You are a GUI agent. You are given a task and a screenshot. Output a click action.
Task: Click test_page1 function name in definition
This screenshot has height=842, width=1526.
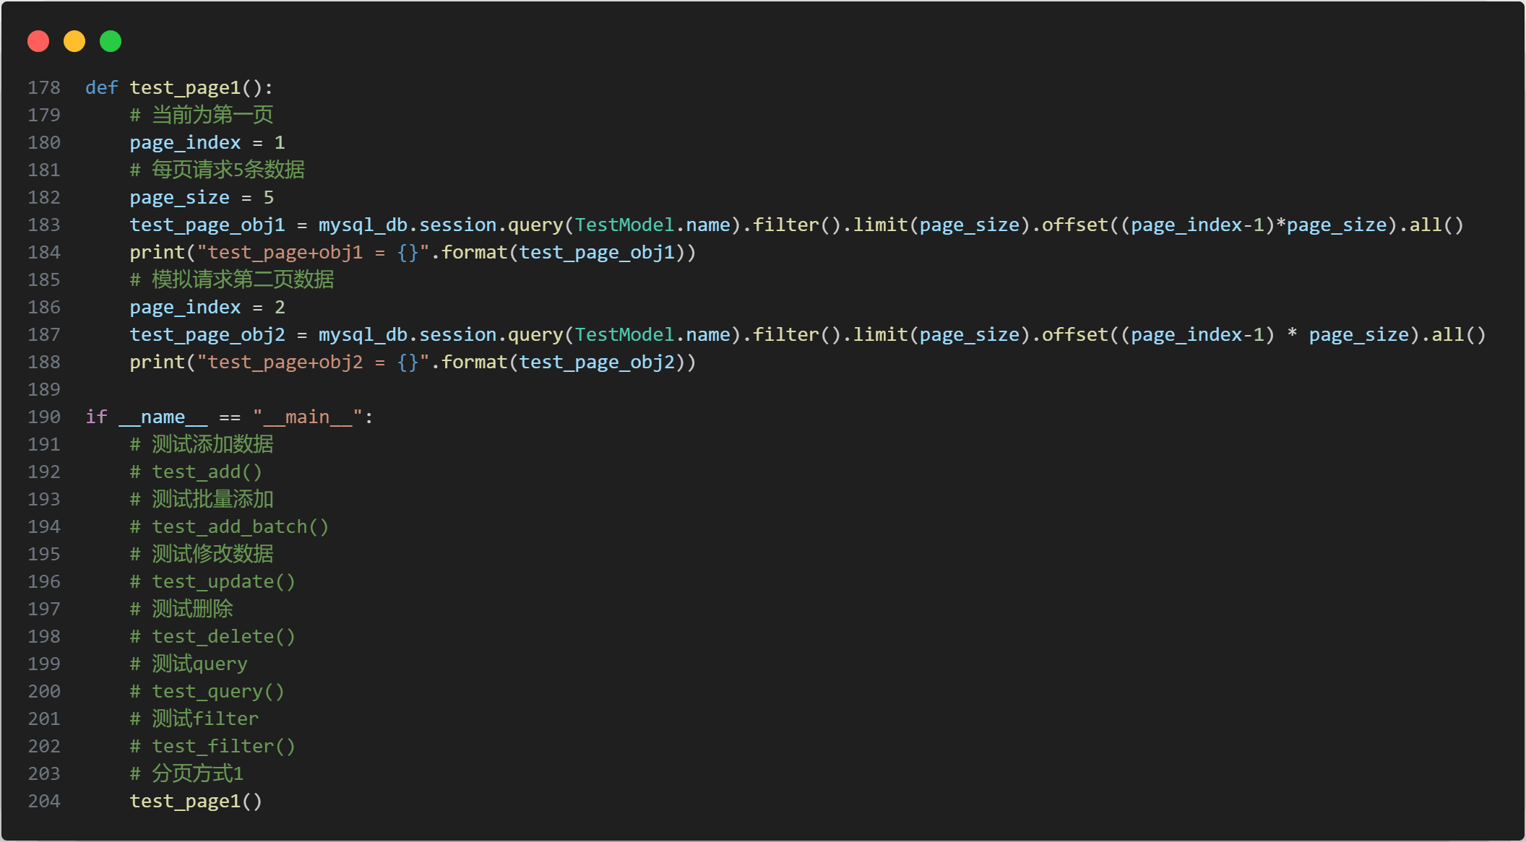[185, 87]
